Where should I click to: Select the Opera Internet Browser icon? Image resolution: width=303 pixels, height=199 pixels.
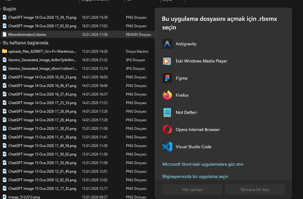[167, 130]
